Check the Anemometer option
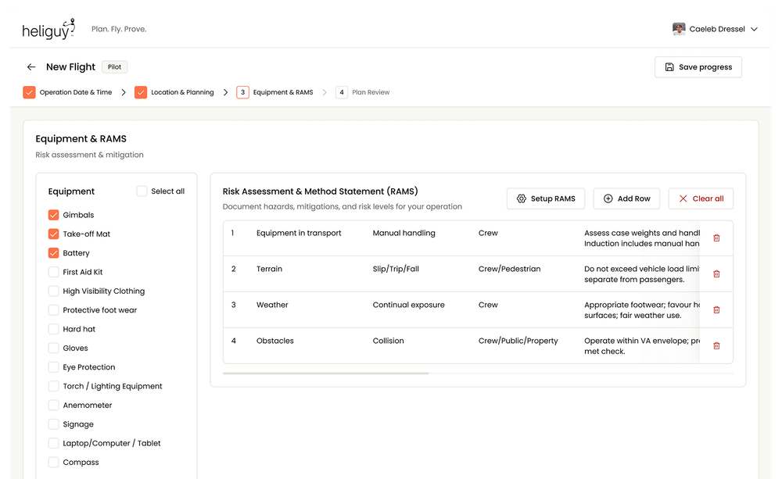 (x=54, y=405)
